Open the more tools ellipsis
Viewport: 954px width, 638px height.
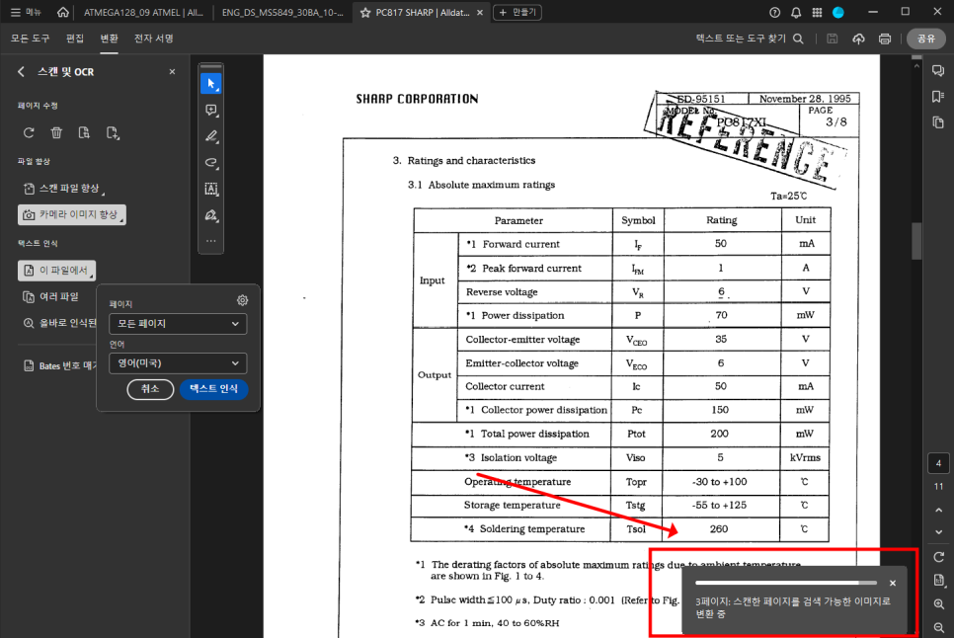[x=211, y=241]
